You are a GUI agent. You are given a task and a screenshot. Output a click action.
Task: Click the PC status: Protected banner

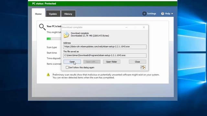(103, 4)
